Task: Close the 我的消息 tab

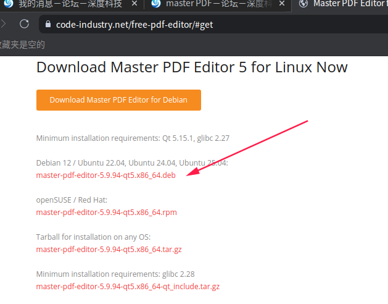Action: coord(134,4)
